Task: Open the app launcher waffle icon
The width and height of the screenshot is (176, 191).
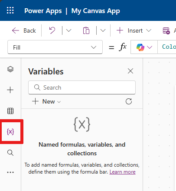Action: pyautogui.click(x=10, y=10)
